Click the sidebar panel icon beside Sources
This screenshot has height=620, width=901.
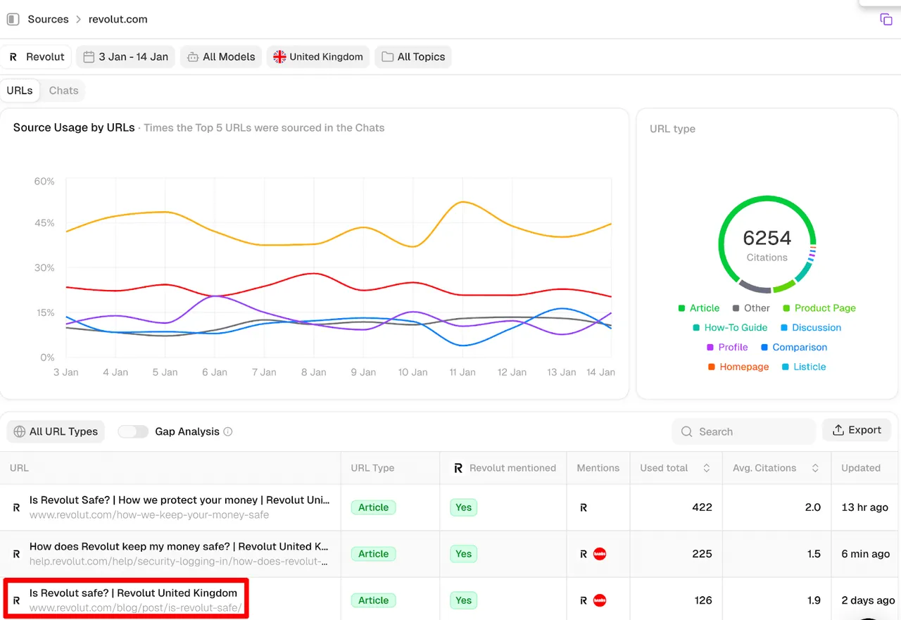[13, 19]
